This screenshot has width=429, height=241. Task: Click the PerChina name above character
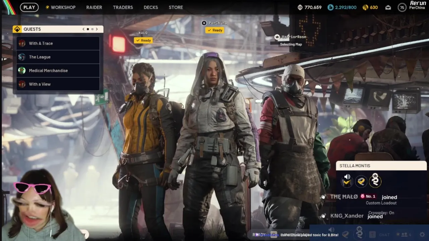[218, 23]
